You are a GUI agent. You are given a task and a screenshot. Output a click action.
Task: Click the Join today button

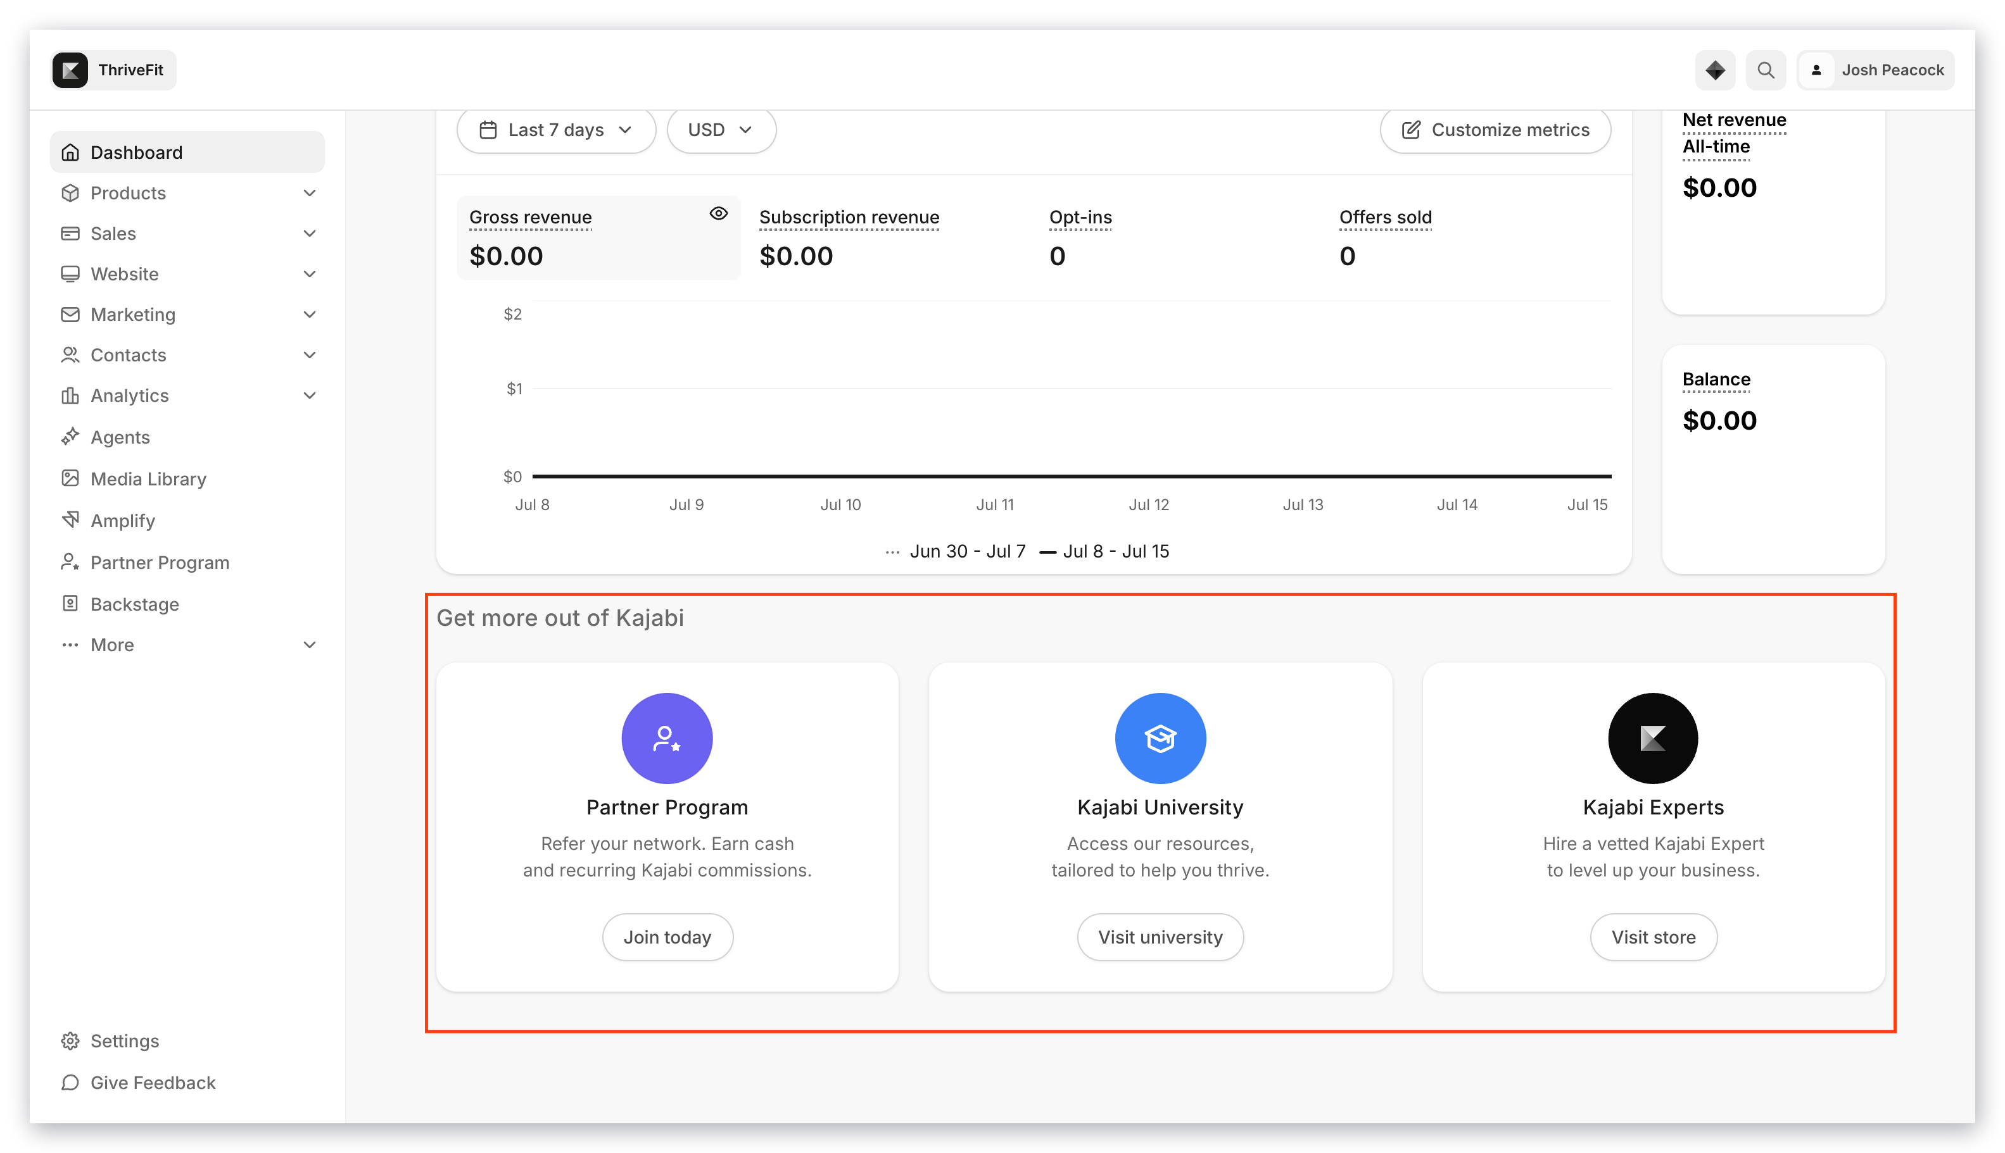pyautogui.click(x=667, y=937)
